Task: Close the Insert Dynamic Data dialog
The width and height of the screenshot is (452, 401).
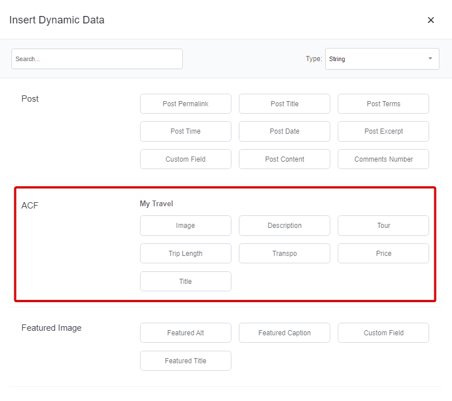Action: 431,20
